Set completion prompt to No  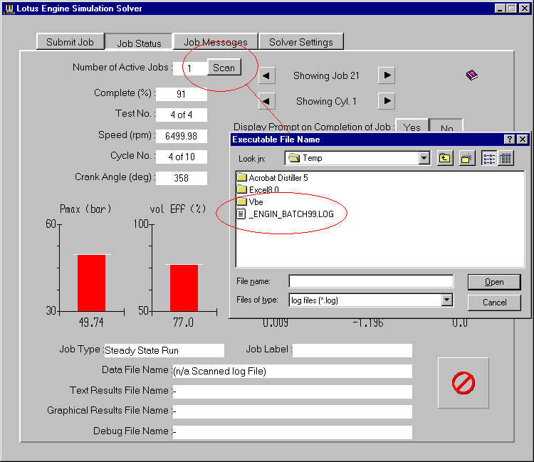[447, 127]
